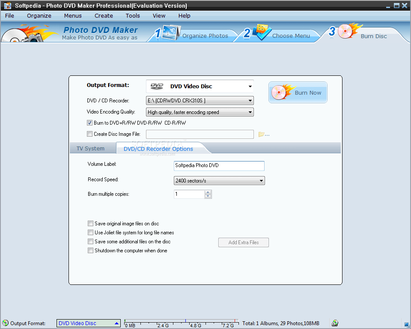
Task: Enable Shutdown the computer when done
Action: tap(90, 251)
